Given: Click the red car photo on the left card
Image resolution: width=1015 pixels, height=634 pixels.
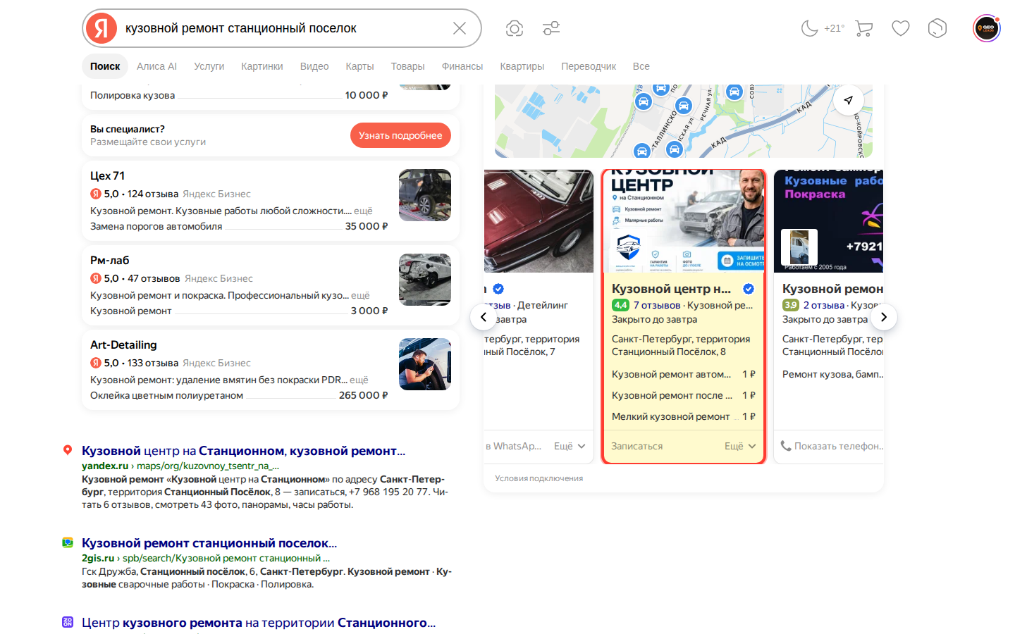Looking at the screenshot, I should coord(539,221).
